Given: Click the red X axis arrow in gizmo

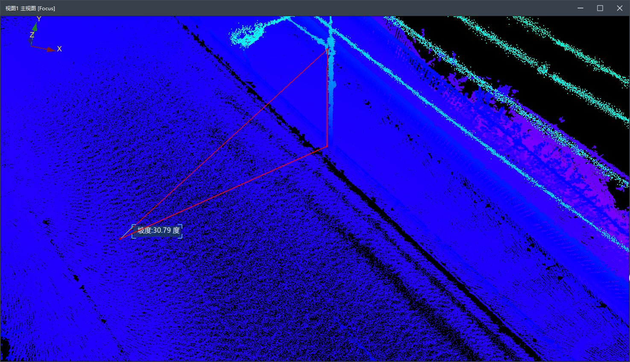Looking at the screenshot, I should point(51,50).
